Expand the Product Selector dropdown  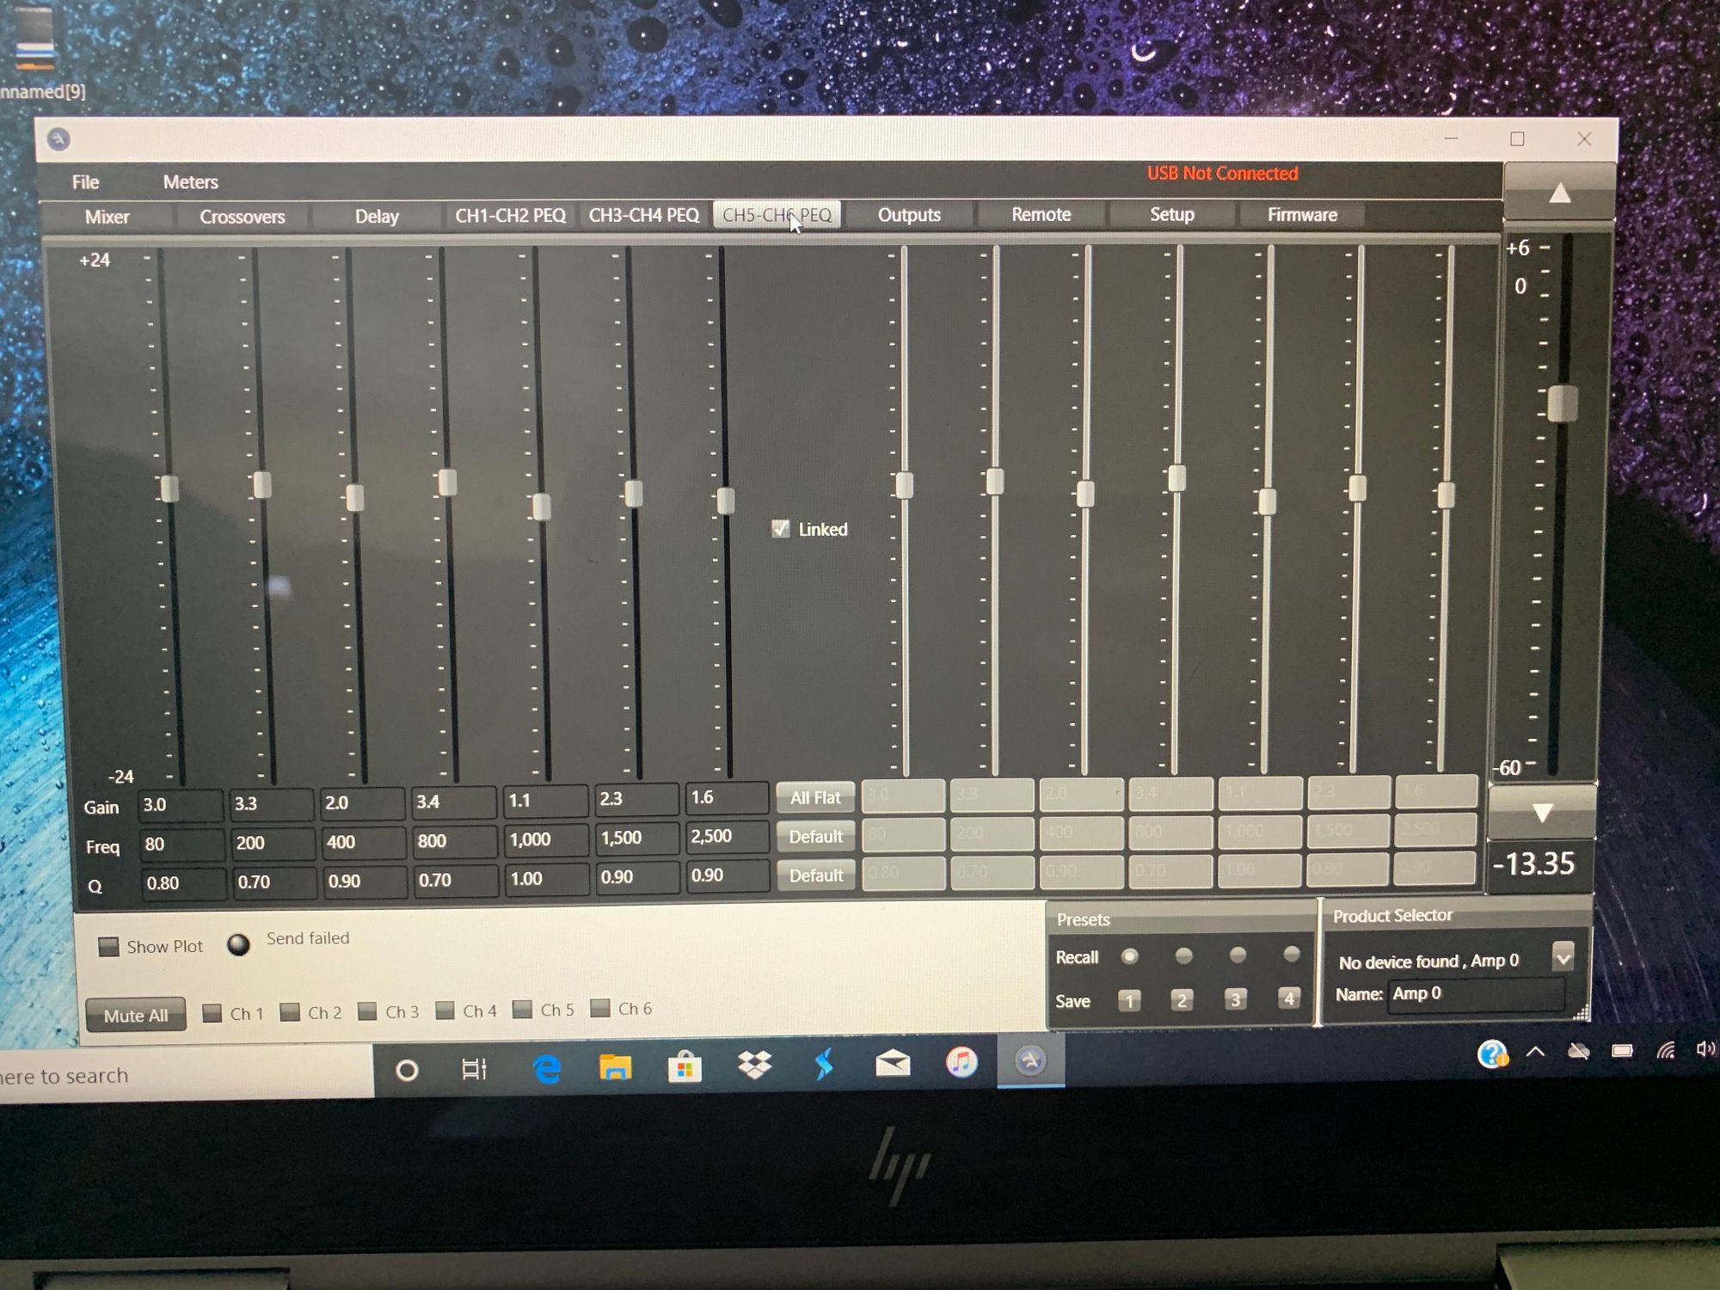coord(1563,956)
